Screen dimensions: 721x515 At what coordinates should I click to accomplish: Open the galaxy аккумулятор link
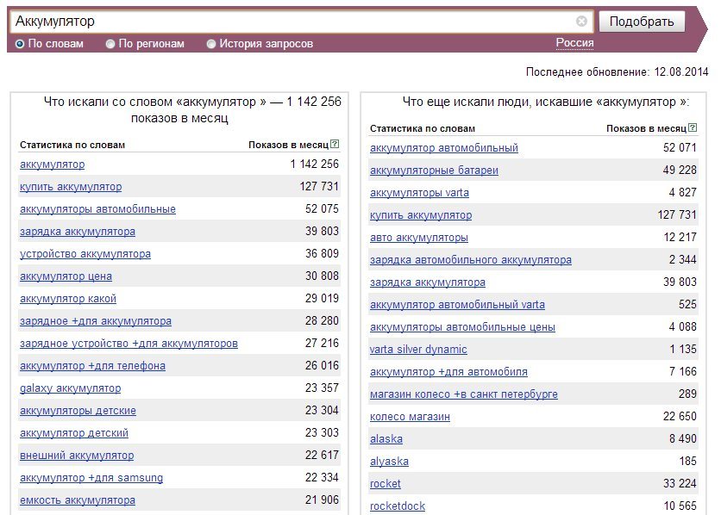coord(71,388)
